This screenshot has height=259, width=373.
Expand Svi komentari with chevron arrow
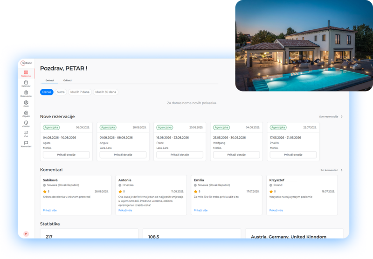[341, 170]
